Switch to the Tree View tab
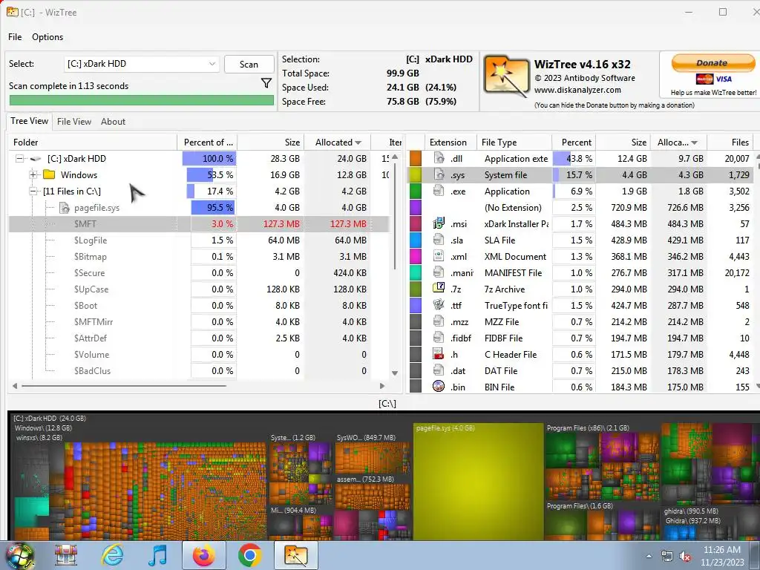This screenshot has height=570, width=760. coord(30,121)
